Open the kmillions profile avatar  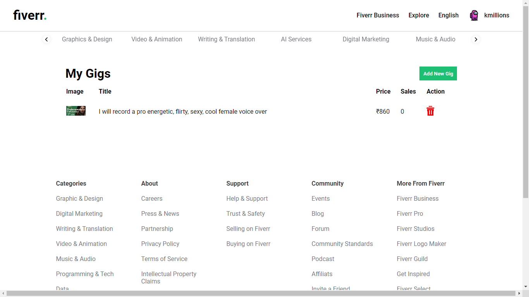click(474, 15)
